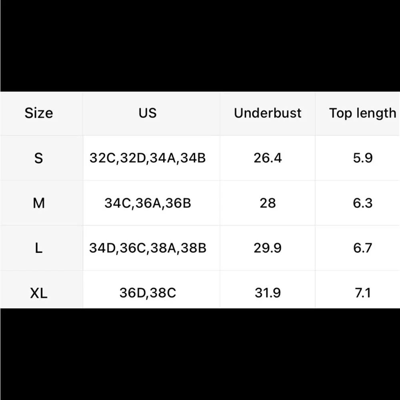This screenshot has width=400, height=400.
Task: Click the 26.4 underbust value
Action: coord(268,158)
